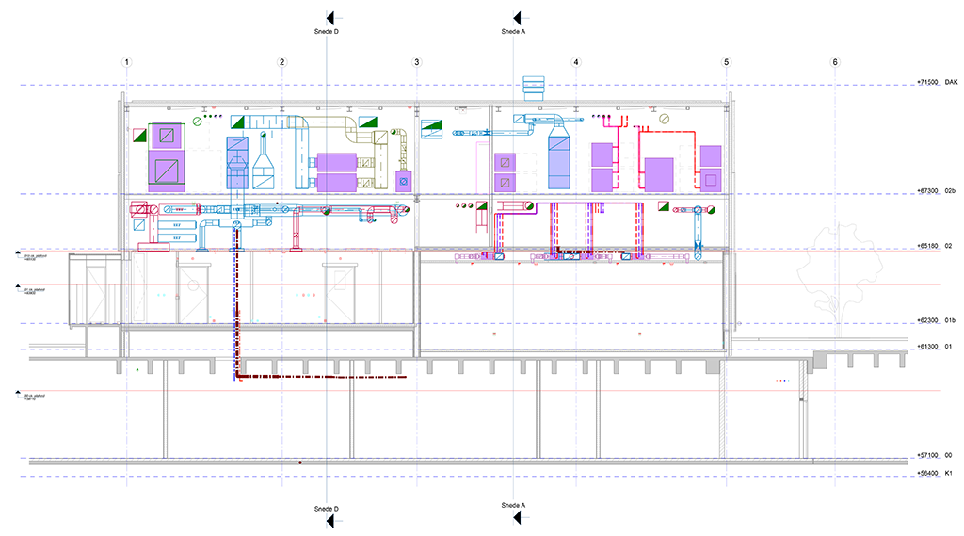Select the +62300 01b level label
The width and height of the screenshot is (964, 536).
click(x=937, y=320)
